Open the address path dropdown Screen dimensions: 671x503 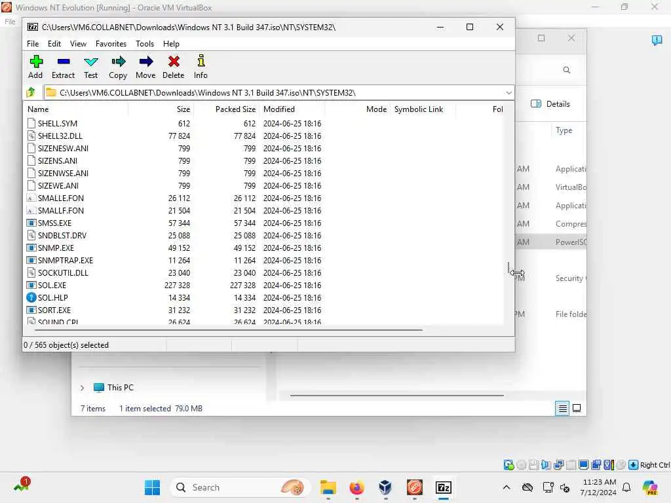508,93
